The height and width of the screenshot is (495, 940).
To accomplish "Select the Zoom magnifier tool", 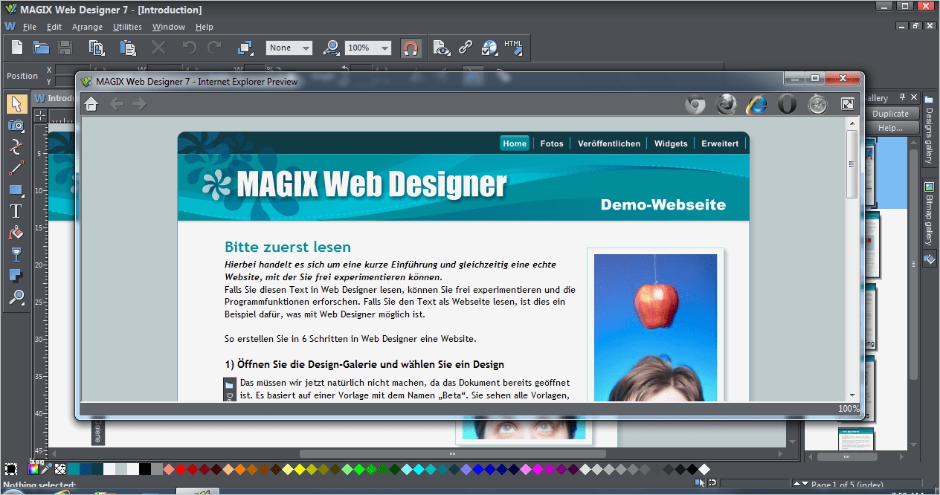I will pyautogui.click(x=16, y=298).
